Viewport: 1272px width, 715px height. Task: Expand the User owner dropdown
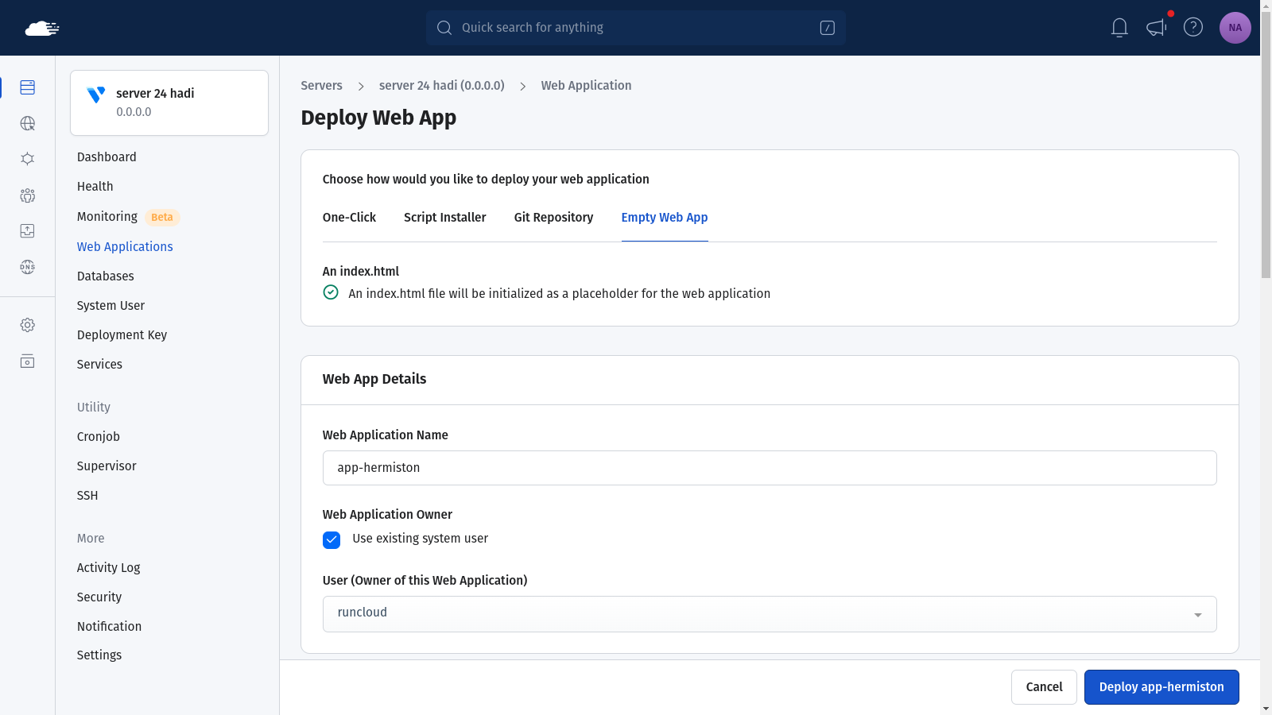point(769,614)
